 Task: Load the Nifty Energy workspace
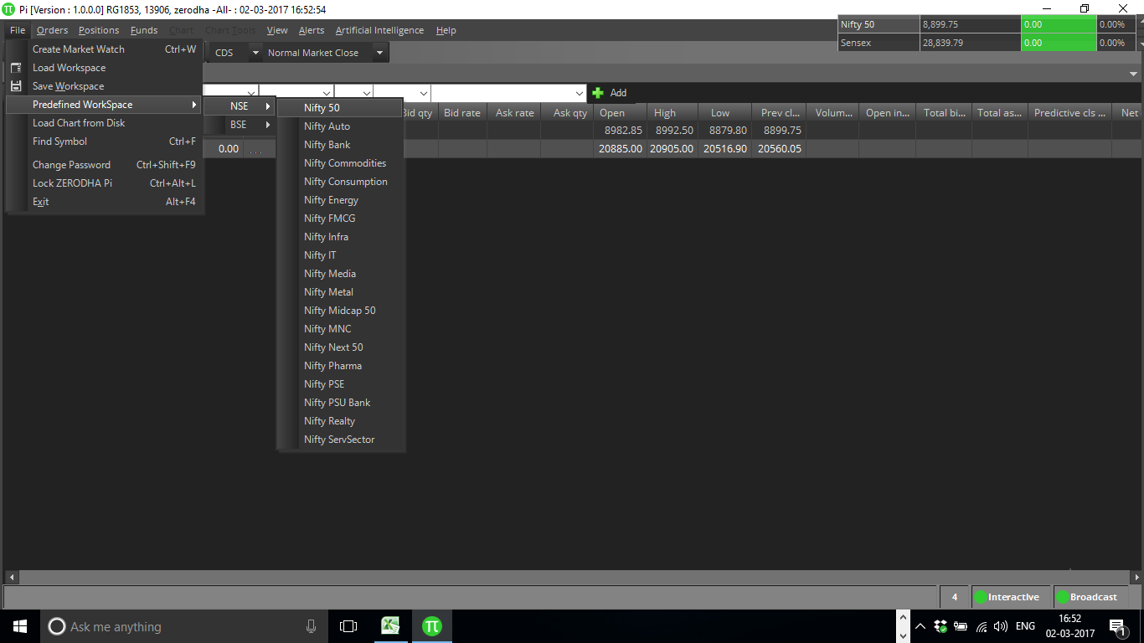pos(341,200)
